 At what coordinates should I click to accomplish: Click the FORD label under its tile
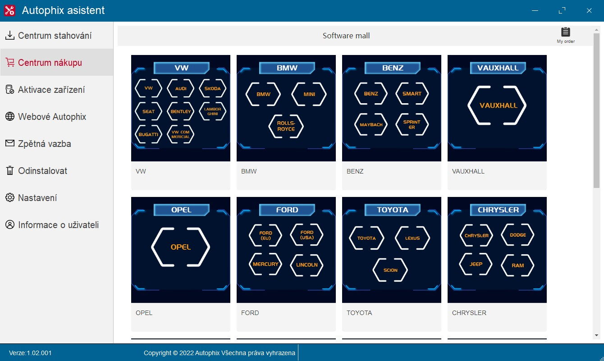point(250,313)
